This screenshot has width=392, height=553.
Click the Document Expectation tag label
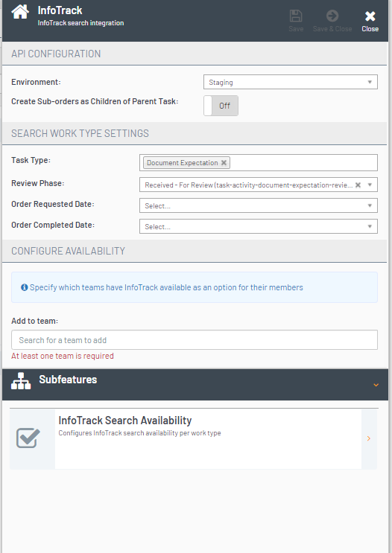coord(183,163)
